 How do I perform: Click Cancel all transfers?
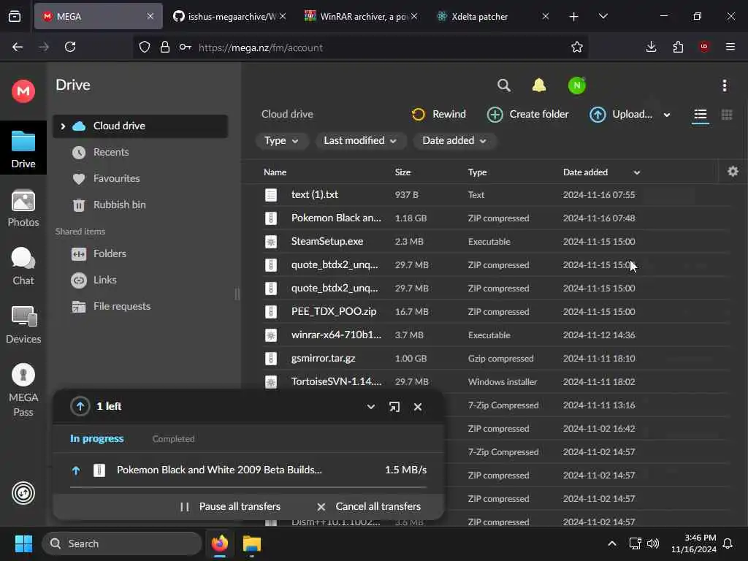point(369,507)
